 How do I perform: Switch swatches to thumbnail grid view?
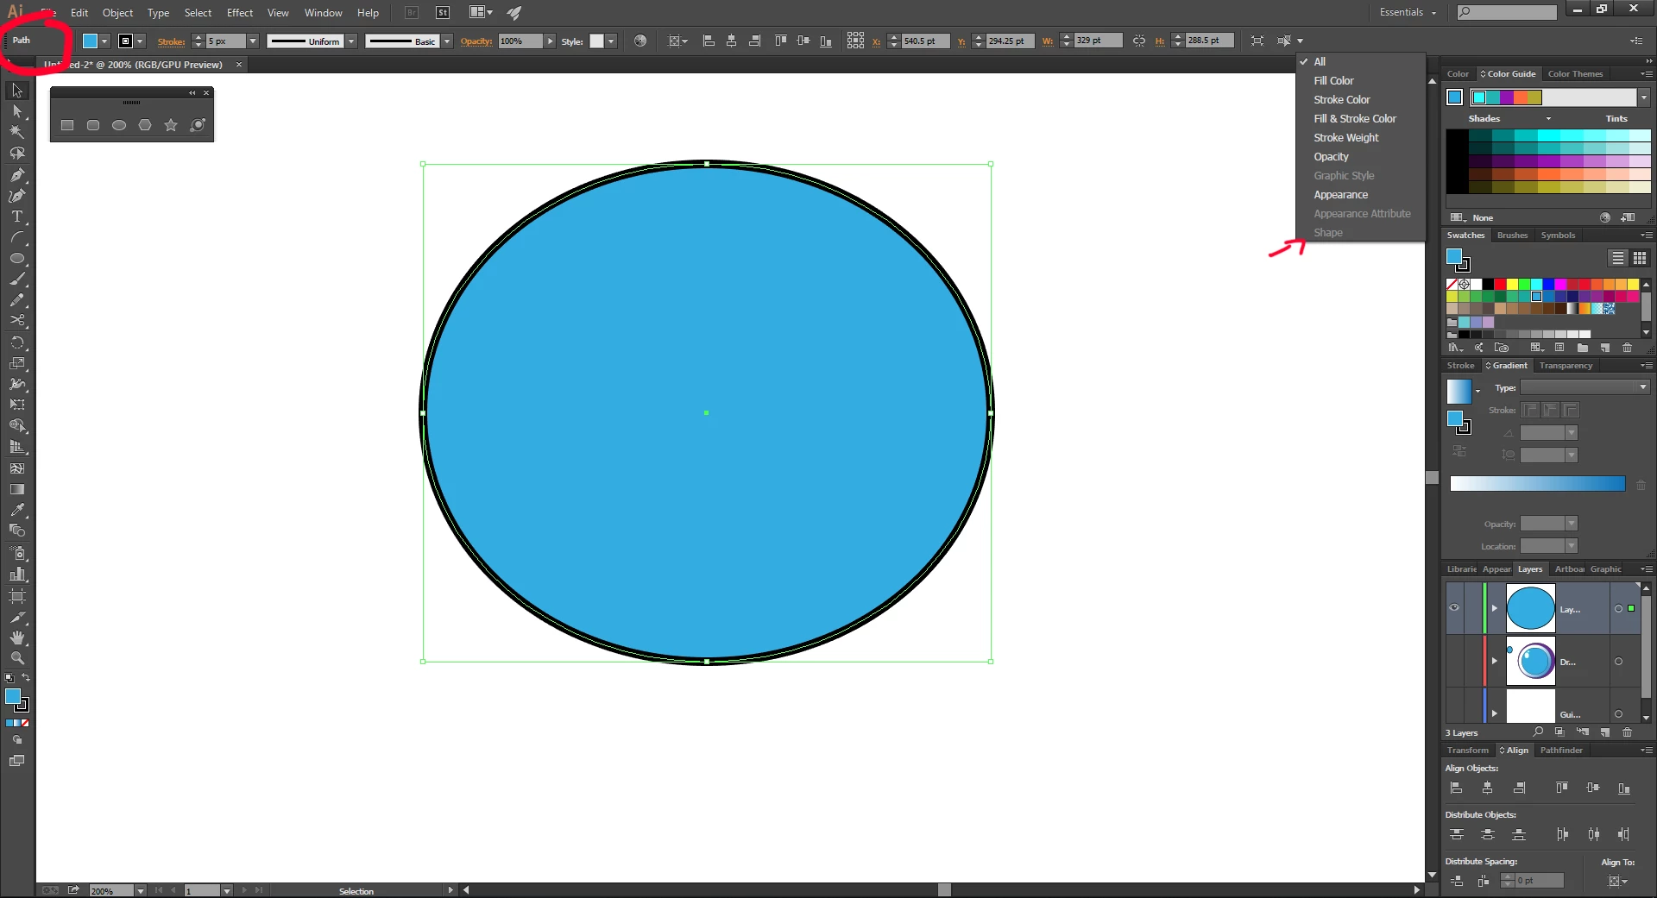click(1640, 258)
